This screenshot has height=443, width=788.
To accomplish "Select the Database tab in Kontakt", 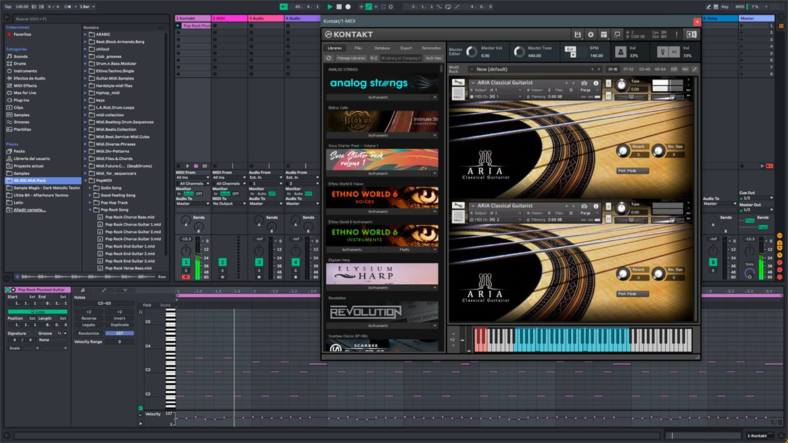I will [382, 48].
